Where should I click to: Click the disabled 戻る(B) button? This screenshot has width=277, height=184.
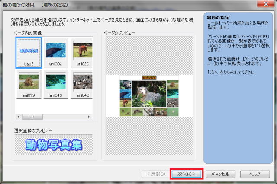(x=156, y=174)
